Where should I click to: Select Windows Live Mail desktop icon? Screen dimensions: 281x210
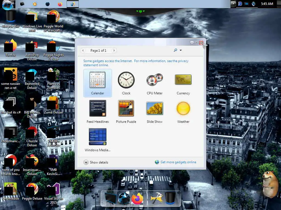click(32, 21)
